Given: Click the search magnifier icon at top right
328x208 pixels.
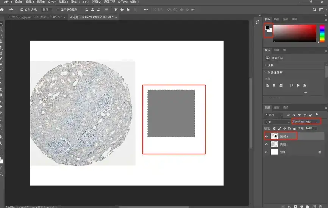Looking at the screenshot, I should tap(315, 9).
